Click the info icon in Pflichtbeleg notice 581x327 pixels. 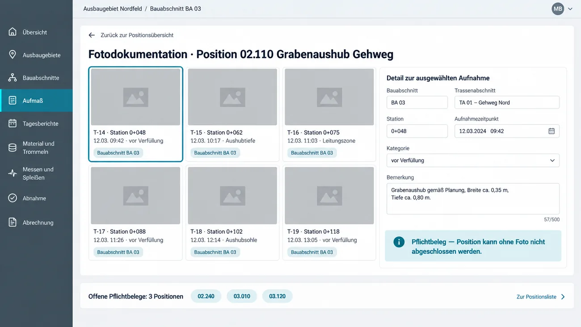(x=399, y=242)
